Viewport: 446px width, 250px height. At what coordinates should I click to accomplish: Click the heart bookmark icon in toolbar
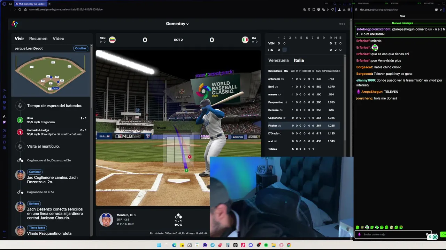pos(332,10)
